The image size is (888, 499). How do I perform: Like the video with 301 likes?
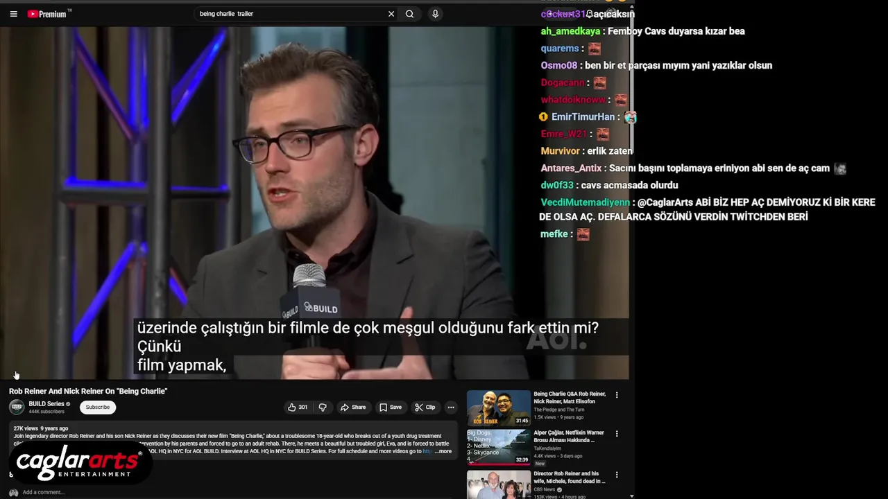click(298, 408)
